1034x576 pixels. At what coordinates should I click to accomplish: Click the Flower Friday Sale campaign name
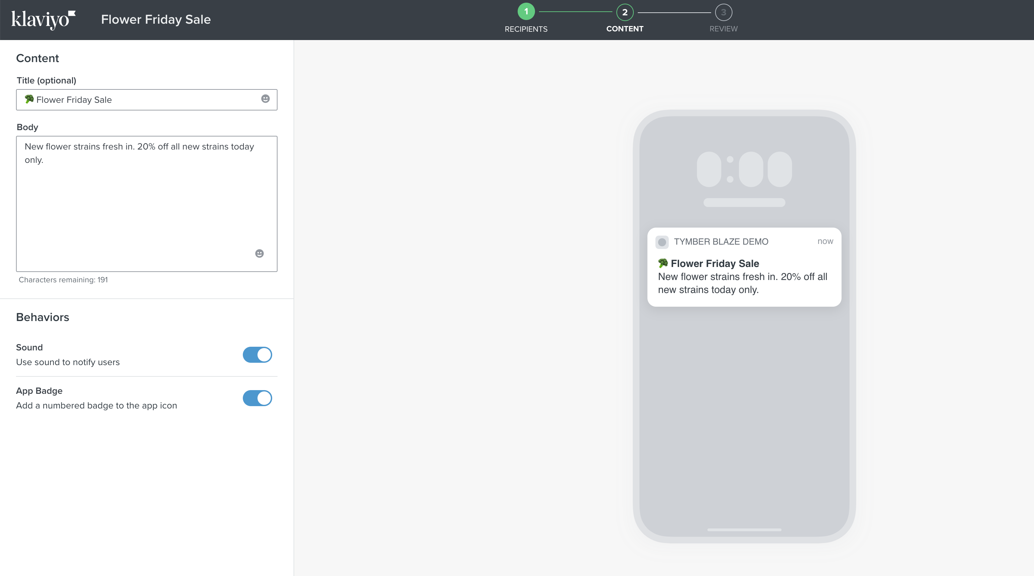pos(156,19)
